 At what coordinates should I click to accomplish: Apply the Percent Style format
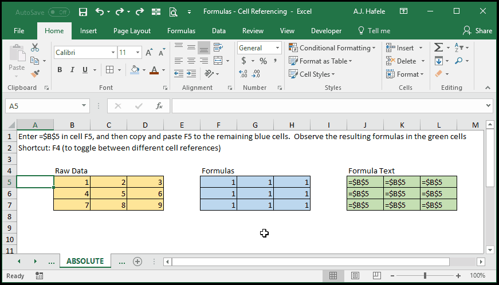pyautogui.click(x=263, y=61)
